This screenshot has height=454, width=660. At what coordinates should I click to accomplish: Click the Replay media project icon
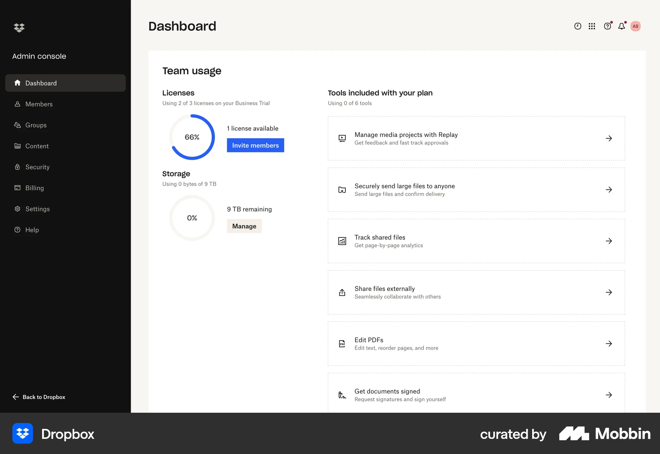click(342, 138)
